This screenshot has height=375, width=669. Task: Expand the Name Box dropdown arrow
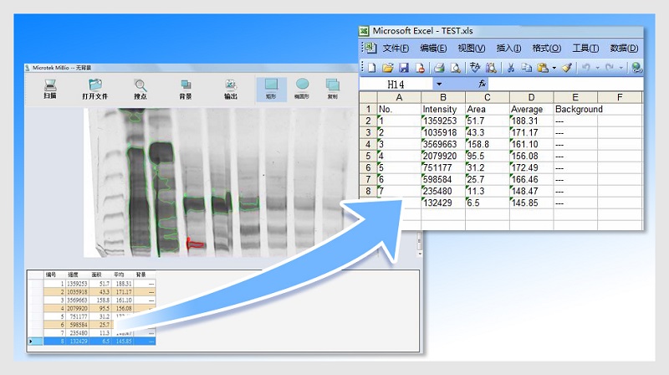(x=439, y=85)
